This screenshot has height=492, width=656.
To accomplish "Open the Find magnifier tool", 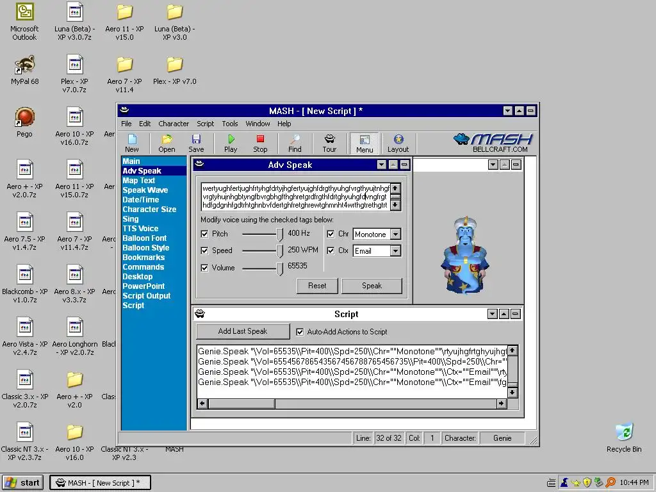I will click(295, 143).
